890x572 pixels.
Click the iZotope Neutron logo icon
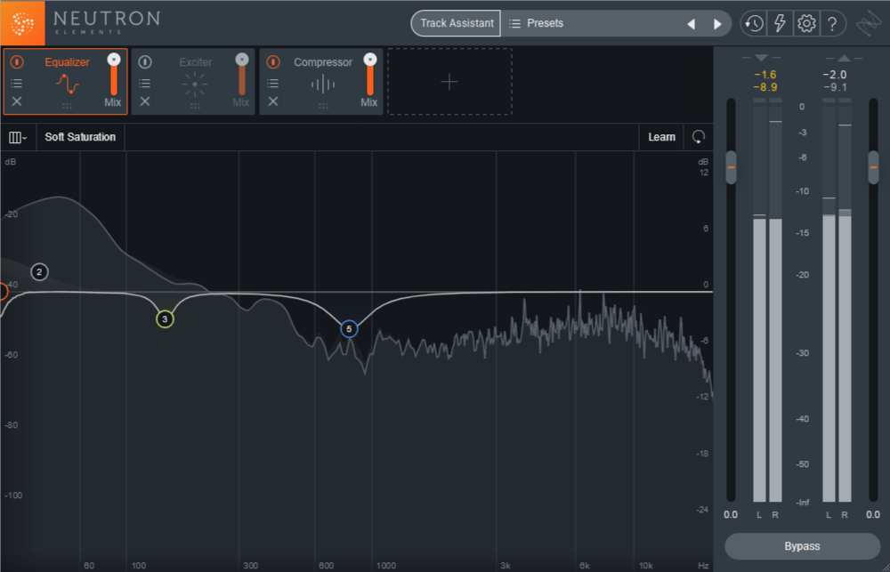[x=23, y=23]
